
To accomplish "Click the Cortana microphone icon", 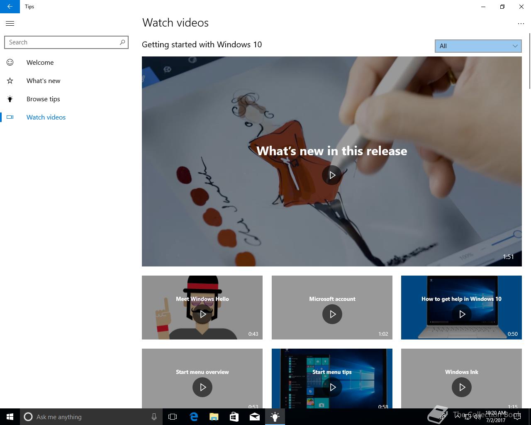I will pyautogui.click(x=154, y=417).
